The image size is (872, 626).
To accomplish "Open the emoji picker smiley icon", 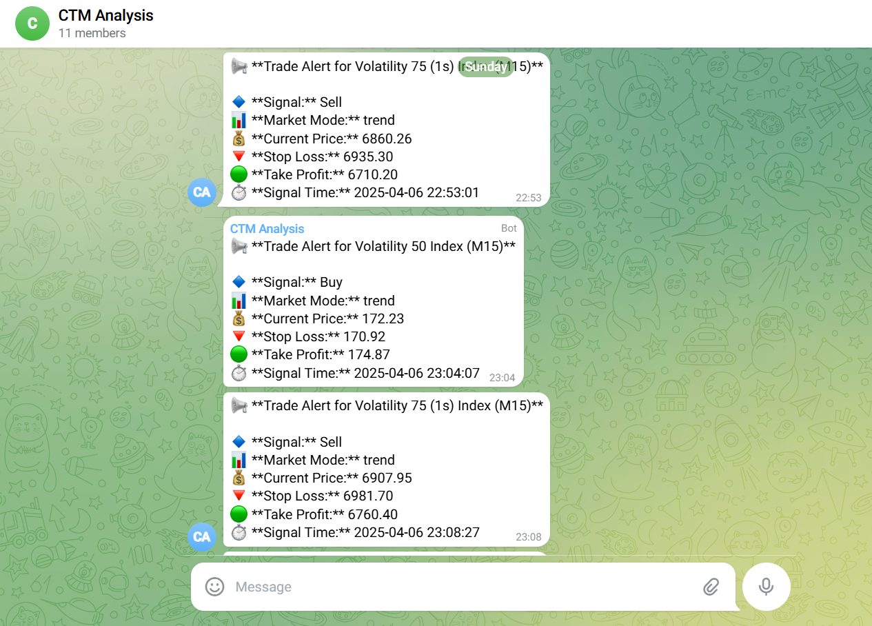I will [215, 587].
